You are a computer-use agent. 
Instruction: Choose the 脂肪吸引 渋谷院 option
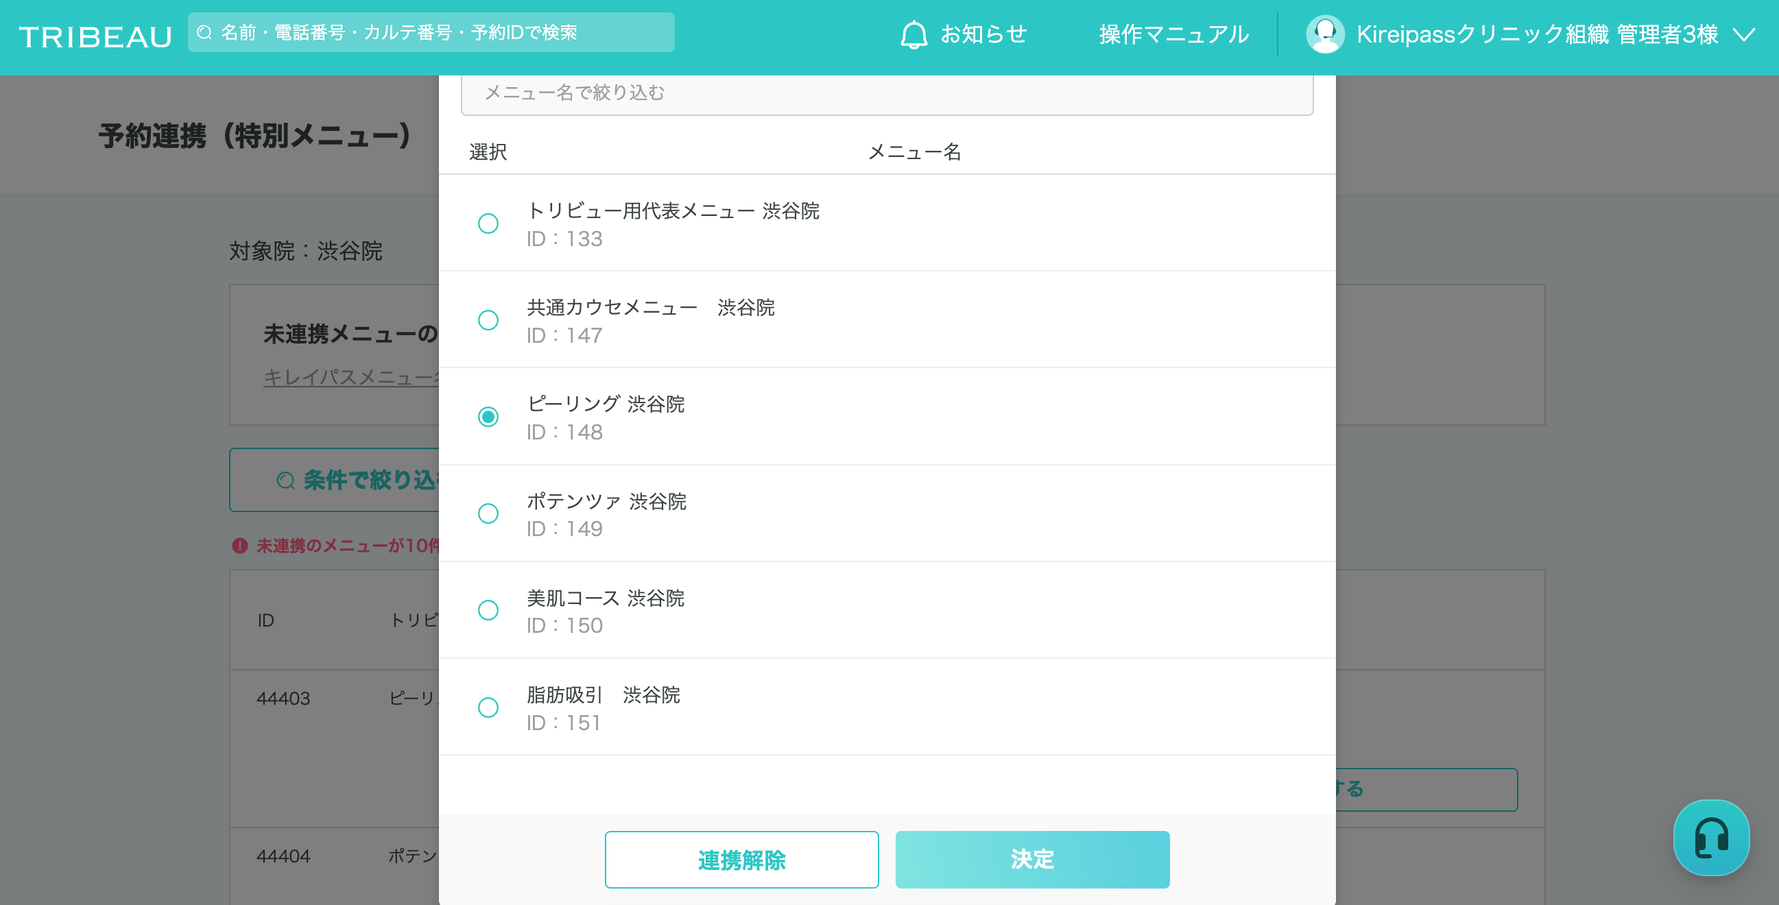coord(488,708)
